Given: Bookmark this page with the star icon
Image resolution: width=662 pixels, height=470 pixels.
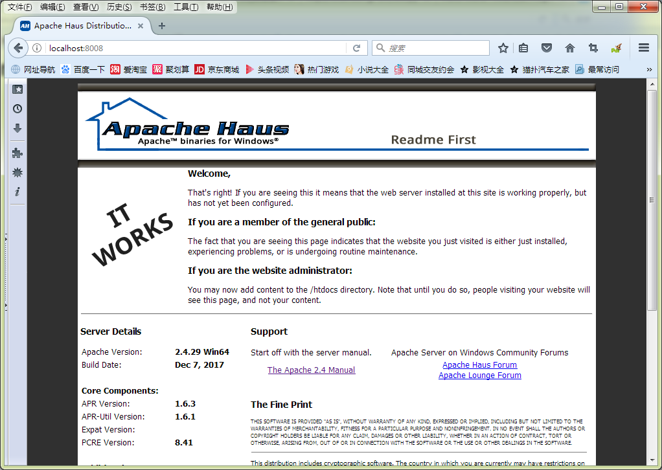Looking at the screenshot, I should [x=503, y=48].
